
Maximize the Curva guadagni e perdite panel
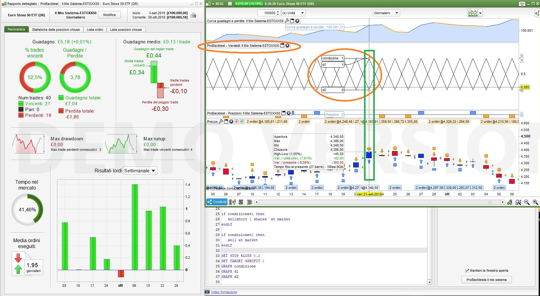coord(292,21)
